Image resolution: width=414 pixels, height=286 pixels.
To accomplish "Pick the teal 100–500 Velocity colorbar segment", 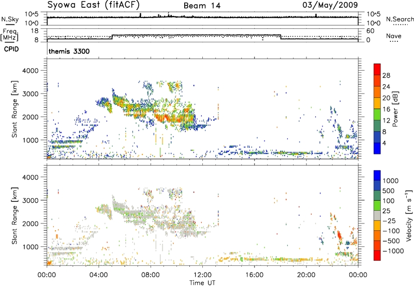I will point(377,196).
